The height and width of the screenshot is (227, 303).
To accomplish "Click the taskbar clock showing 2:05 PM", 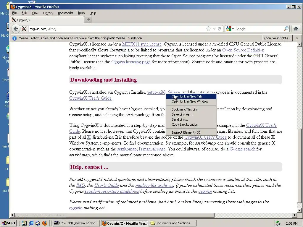I will (292, 223).
